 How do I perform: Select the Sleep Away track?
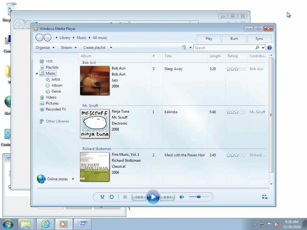(174, 69)
